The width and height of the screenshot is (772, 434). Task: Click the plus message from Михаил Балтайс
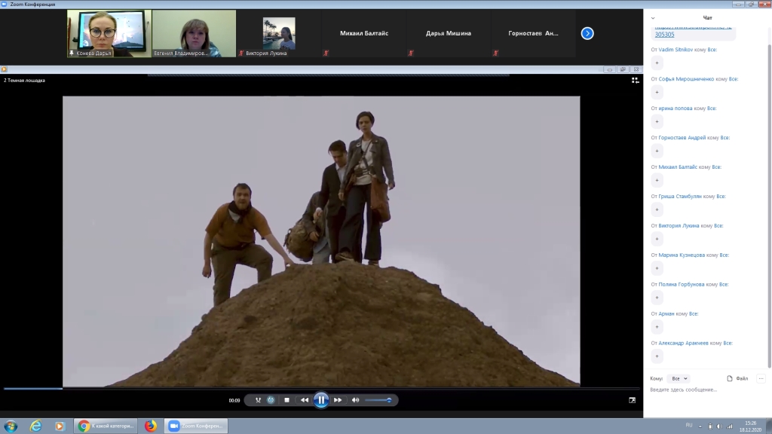(657, 180)
